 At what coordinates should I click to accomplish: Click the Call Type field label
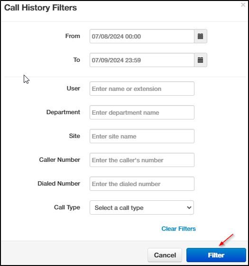(x=67, y=207)
